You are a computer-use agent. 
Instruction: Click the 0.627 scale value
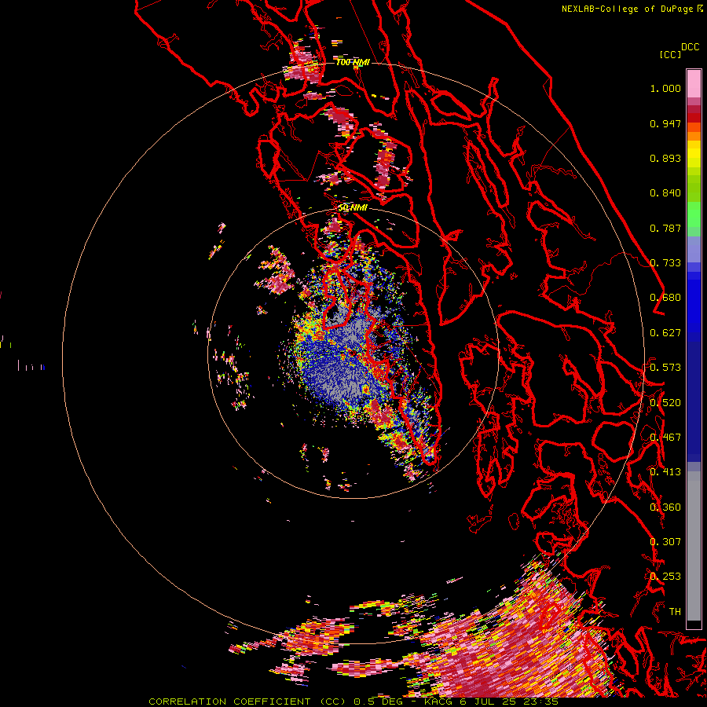pos(665,333)
